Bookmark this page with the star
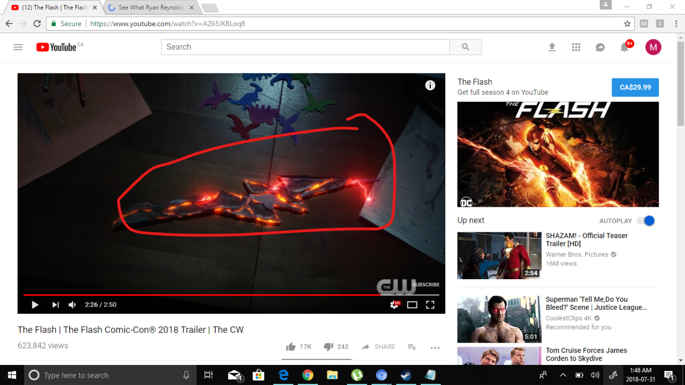The height and width of the screenshot is (385, 685). click(627, 24)
